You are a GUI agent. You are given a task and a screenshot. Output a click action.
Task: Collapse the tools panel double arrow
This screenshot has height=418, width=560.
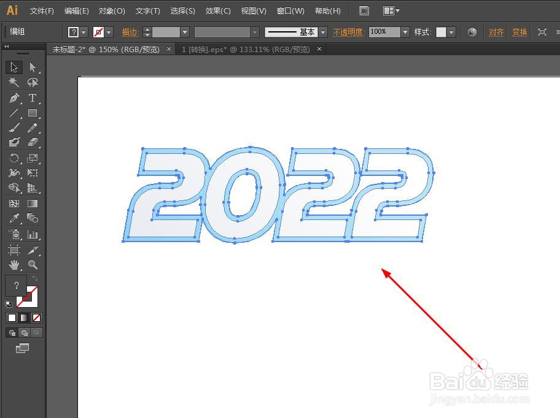click(6, 47)
